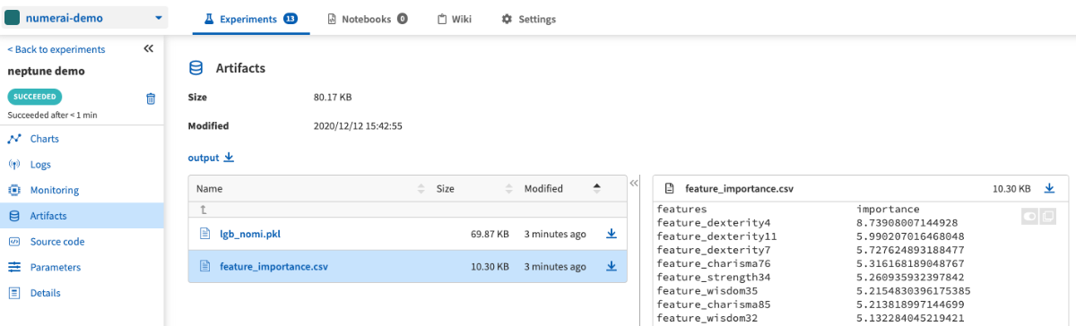Viewport: 1076px width, 326px height.
Task: Toggle the eye view icon in preview
Action: click(1030, 216)
